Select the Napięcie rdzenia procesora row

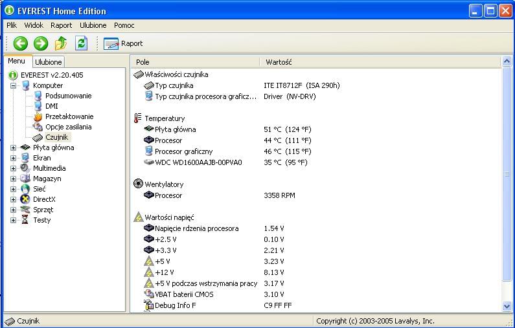click(x=214, y=228)
